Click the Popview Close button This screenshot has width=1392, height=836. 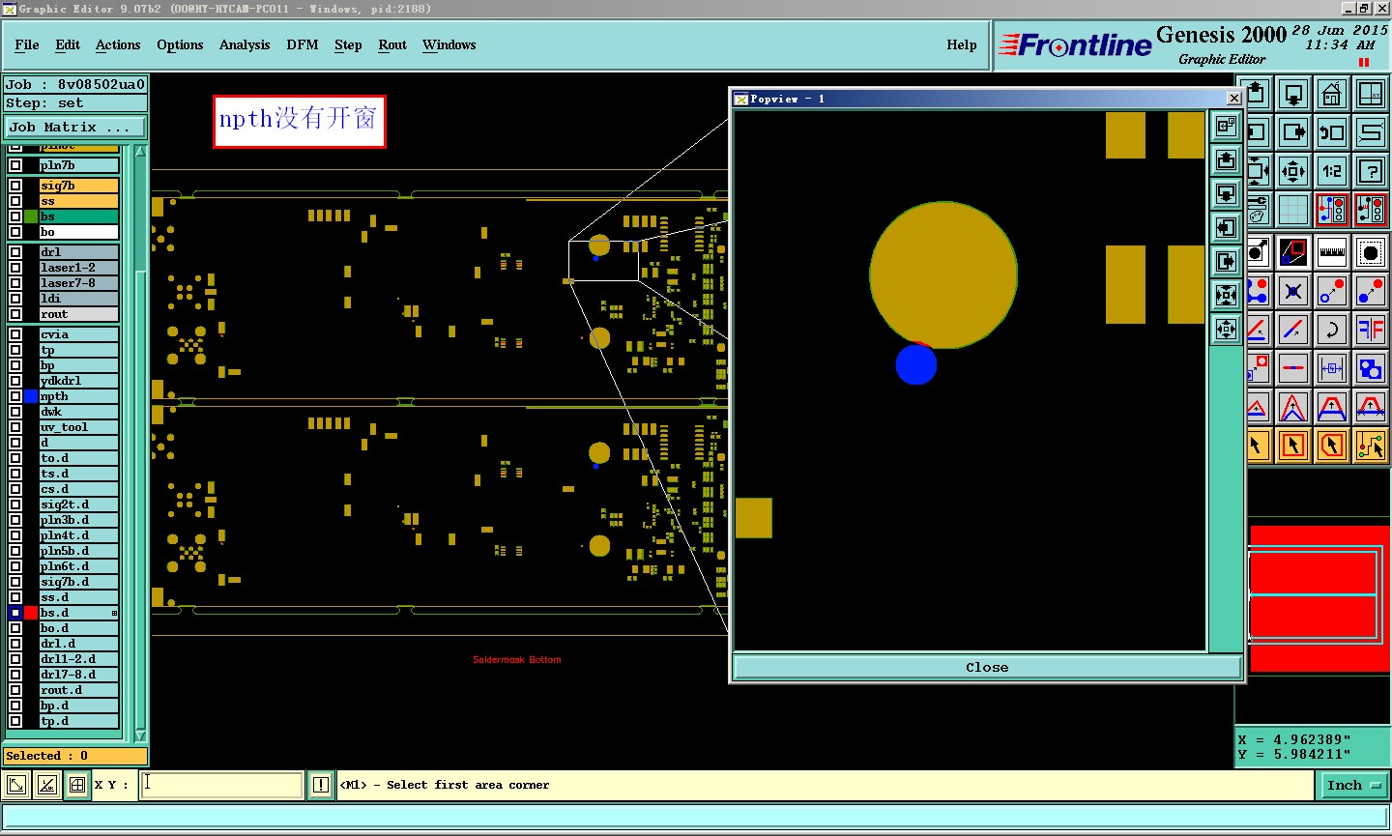[x=987, y=667]
